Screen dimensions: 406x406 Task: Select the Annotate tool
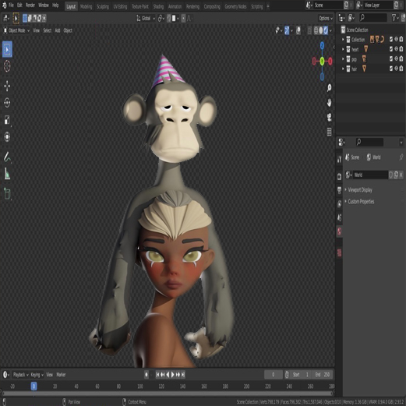[7, 157]
